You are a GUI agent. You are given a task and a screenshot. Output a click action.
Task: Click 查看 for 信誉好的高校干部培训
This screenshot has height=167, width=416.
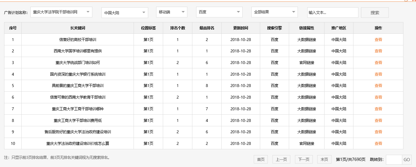(x=378, y=40)
